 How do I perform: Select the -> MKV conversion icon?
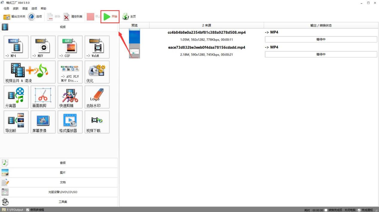tap(43, 47)
